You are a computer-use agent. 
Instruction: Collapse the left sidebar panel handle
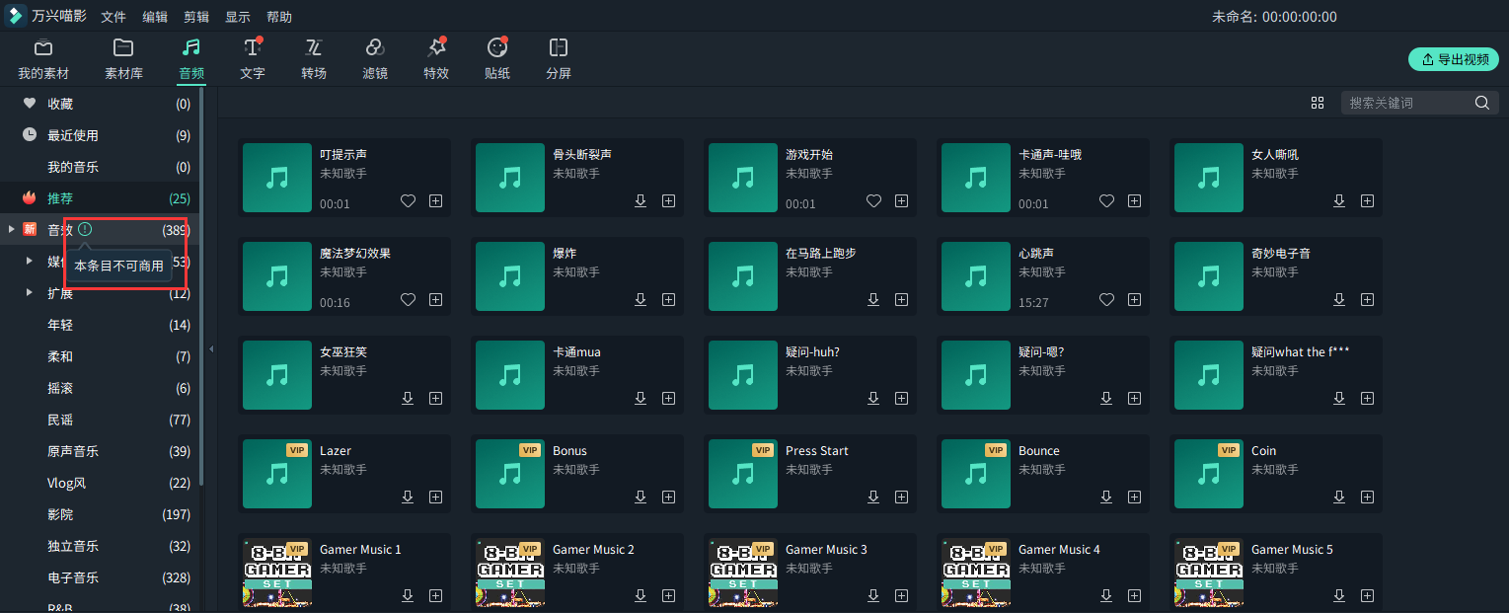click(210, 349)
